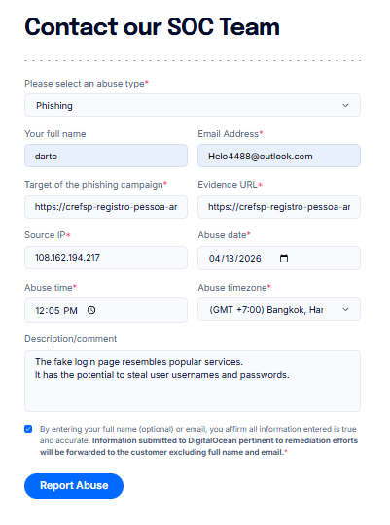Expand the Phishing abuse type dropdown
The width and height of the screenshot is (390, 525).
(x=193, y=105)
